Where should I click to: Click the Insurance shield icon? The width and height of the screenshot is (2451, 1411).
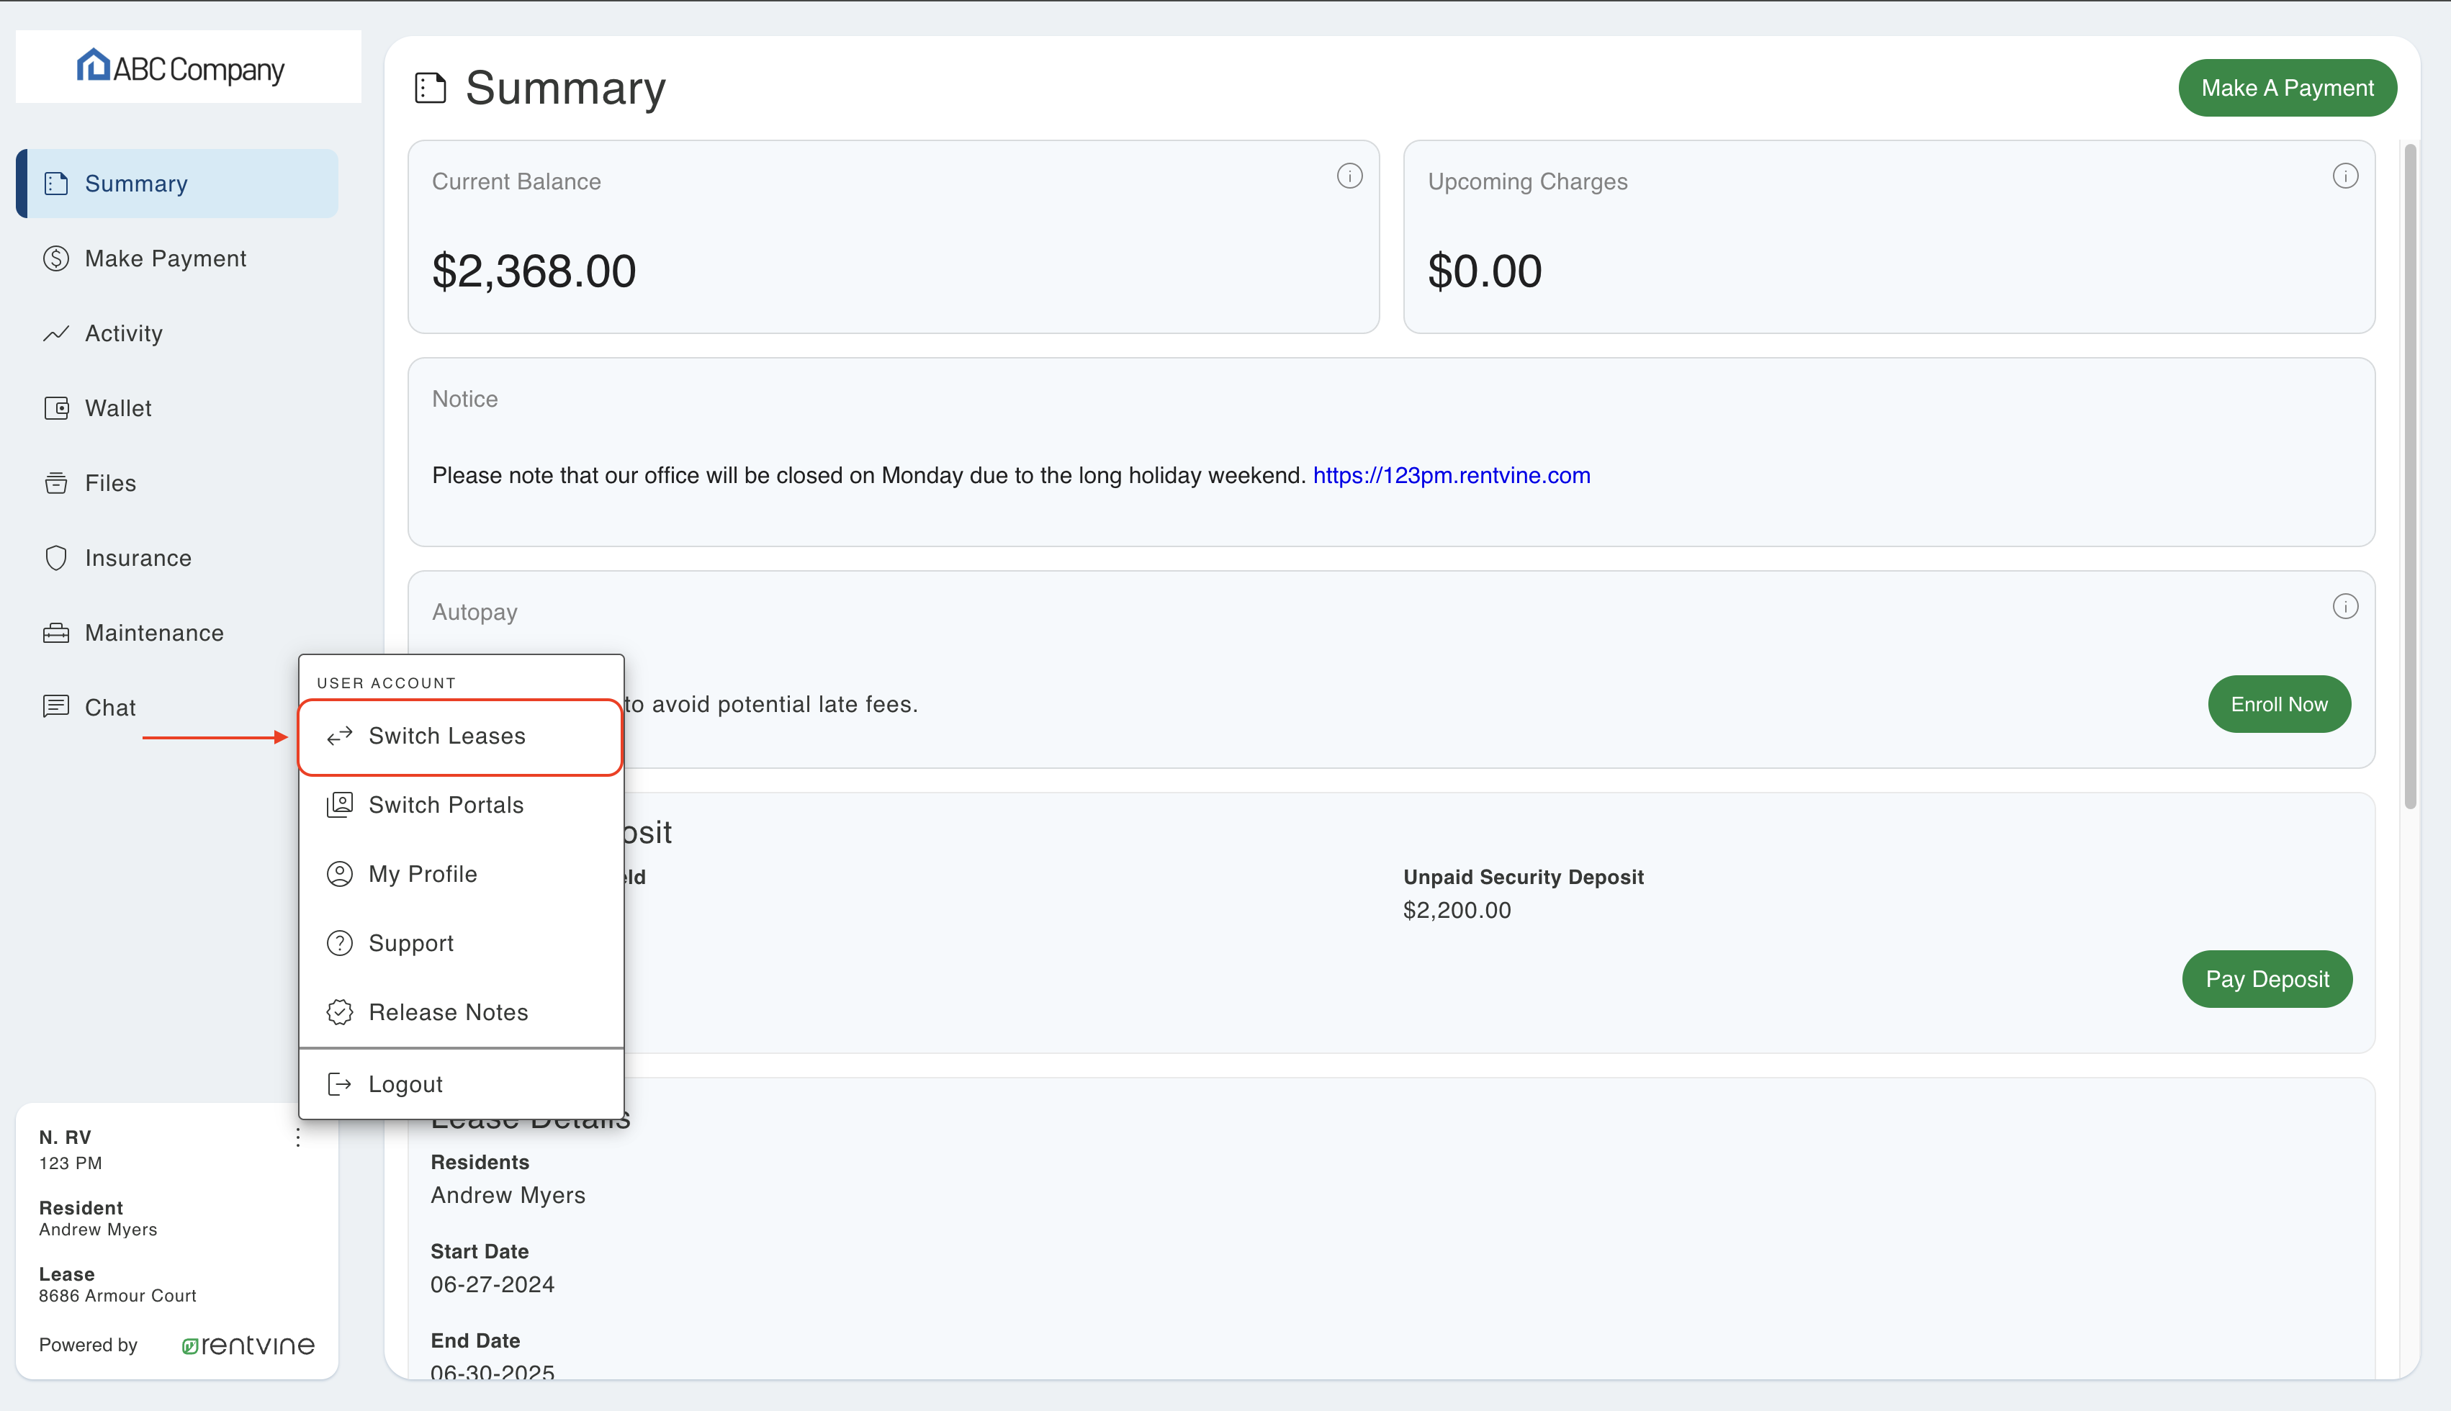[x=56, y=557]
